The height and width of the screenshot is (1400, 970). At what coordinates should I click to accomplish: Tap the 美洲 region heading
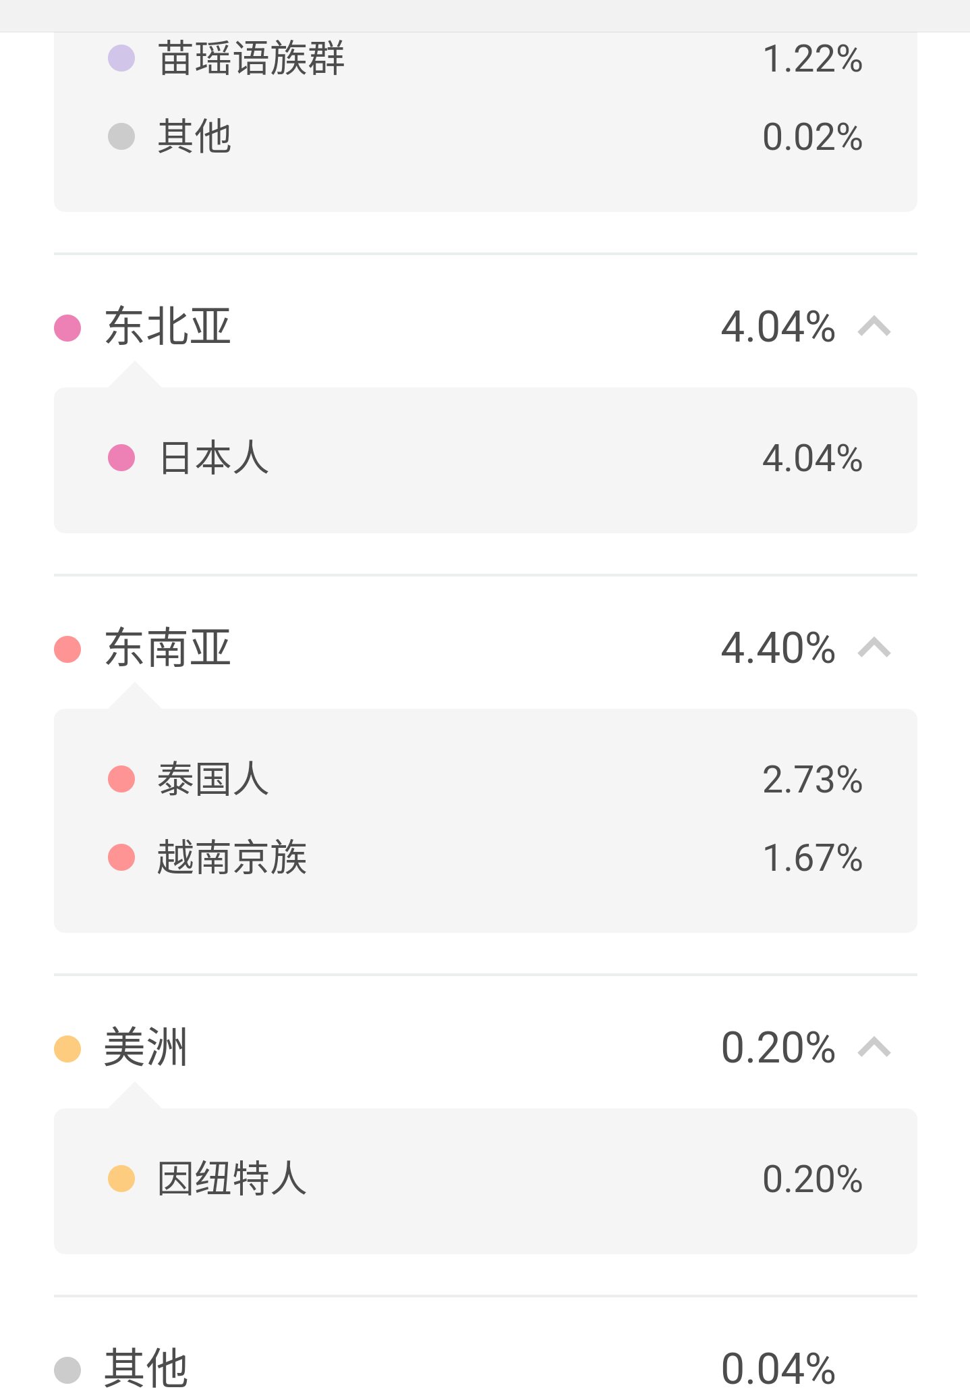[x=146, y=1048]
